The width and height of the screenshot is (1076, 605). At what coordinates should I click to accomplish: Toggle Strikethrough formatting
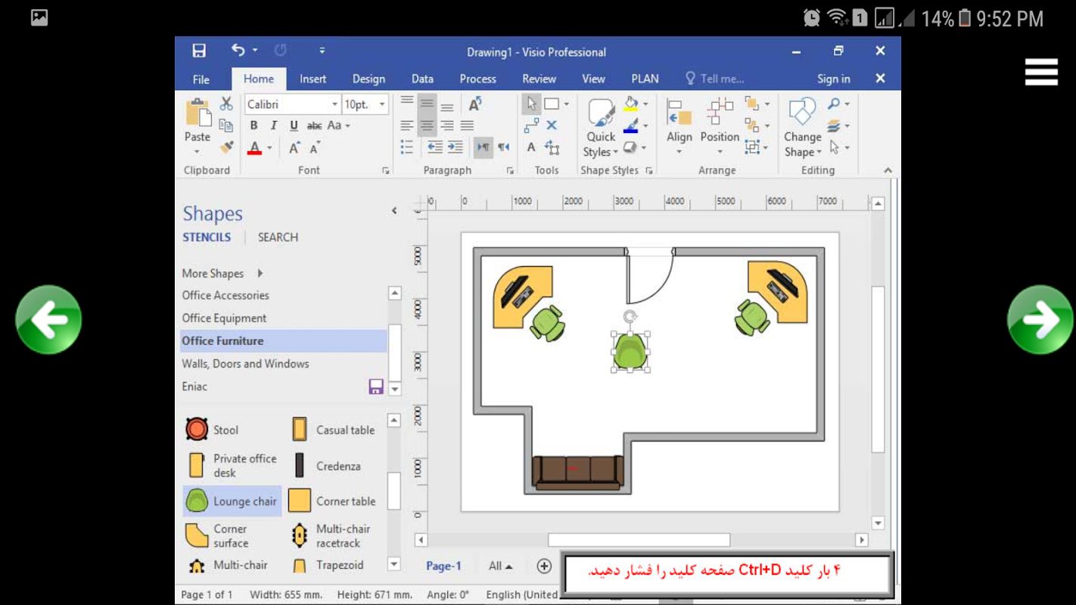point(315,126)
